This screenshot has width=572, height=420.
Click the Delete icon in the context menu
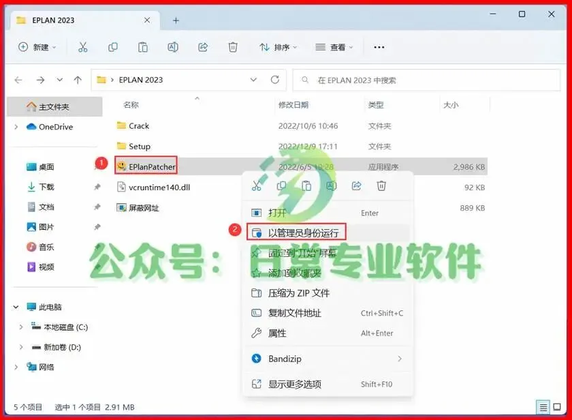(381, 186)
